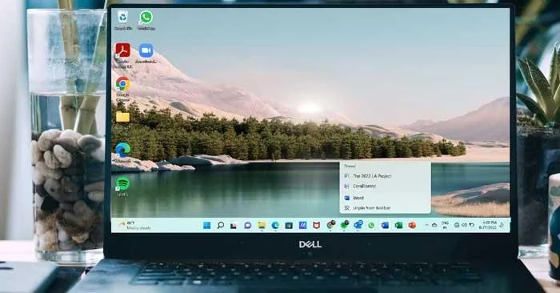560x293 pixels.
Task: Open the clock and date in taskbar
Action: pos(489,225)
